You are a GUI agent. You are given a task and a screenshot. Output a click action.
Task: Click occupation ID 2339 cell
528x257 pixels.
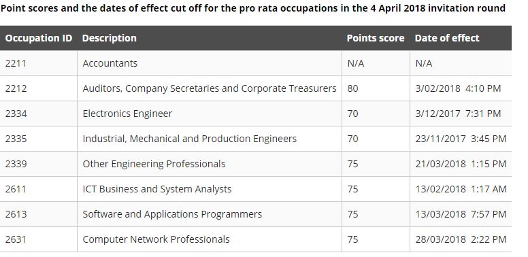pyautogui.click(x=38, y=164)
